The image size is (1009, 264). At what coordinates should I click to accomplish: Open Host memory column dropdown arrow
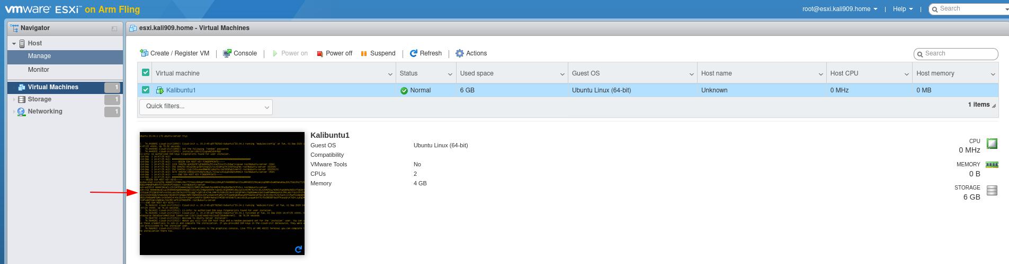(993, 74)
